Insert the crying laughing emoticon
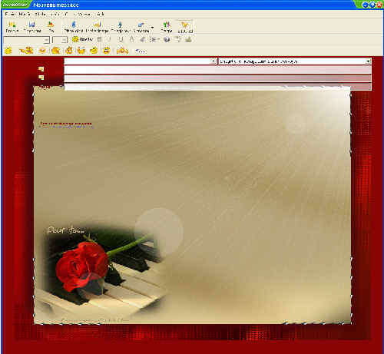Screen dimensions: 384x354 (106, 51)
